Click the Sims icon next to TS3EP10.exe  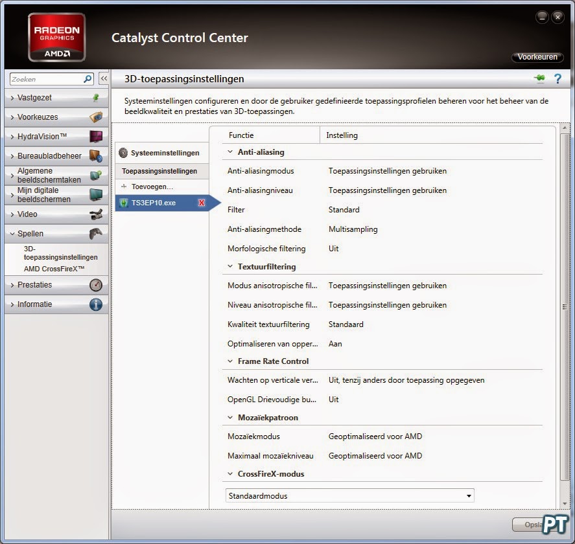[x=124, y=203]
